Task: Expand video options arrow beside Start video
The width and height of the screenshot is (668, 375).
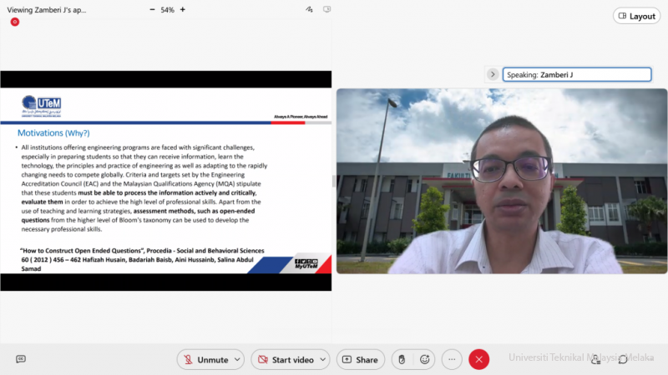Action: [323, 359]
